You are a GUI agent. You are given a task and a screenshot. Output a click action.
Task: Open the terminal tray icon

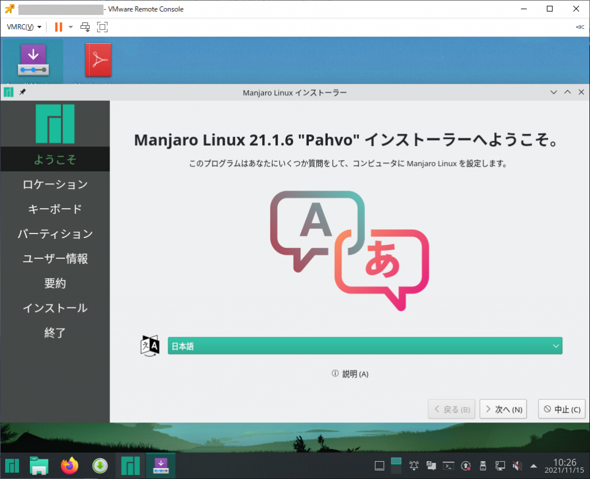[448, 466]
